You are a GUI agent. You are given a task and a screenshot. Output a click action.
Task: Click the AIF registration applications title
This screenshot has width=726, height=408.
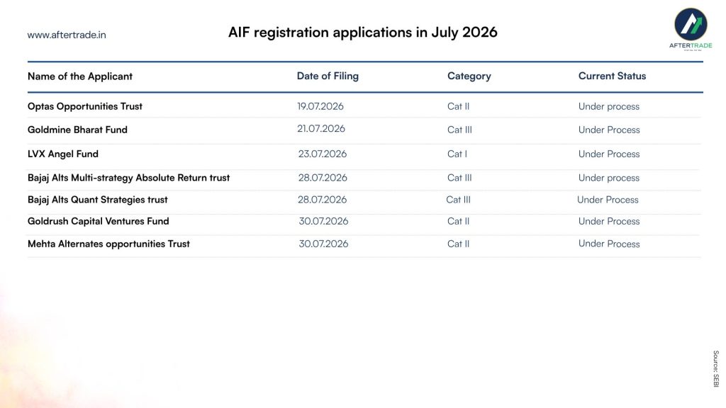coord(362,33)
